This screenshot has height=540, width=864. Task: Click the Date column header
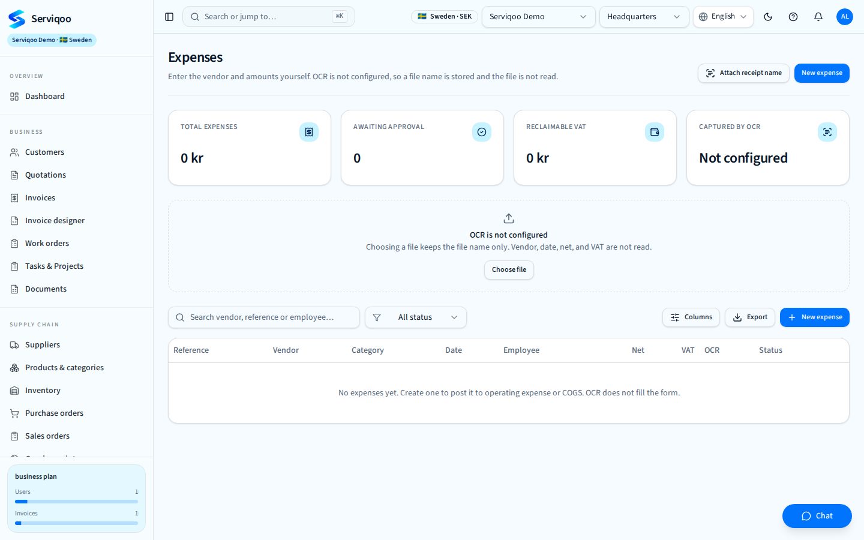tap(454, 350)
